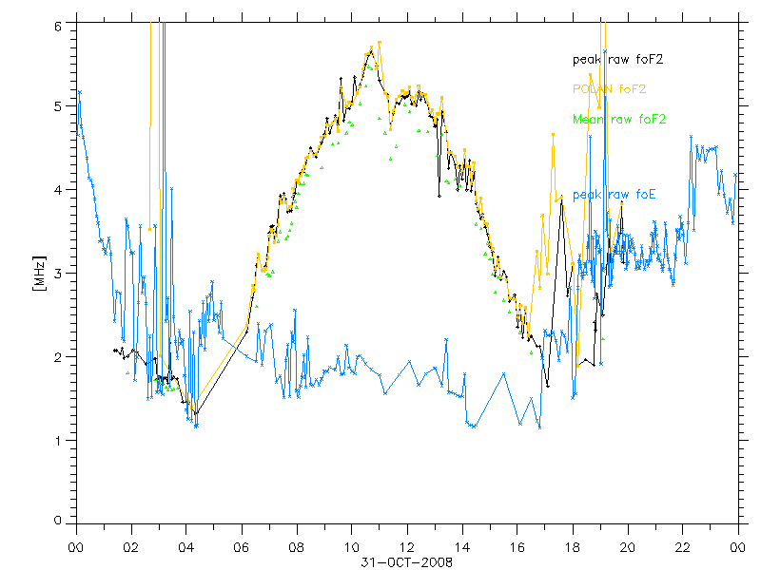
Task: Click the 'peak raw foE' legend label
Action: (614, 195)
